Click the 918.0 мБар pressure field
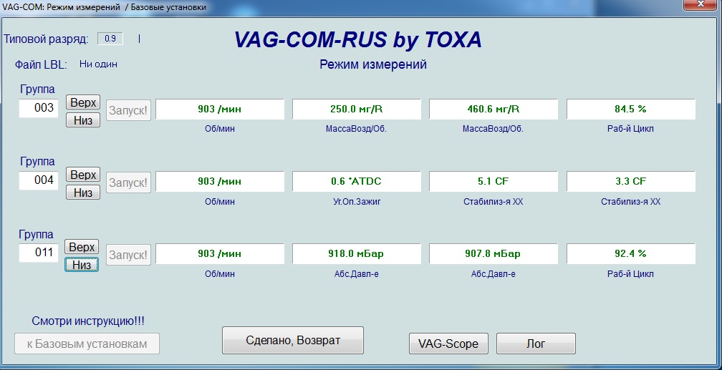The height and width of the screenshot is (370, 722). tap(356, 254)
